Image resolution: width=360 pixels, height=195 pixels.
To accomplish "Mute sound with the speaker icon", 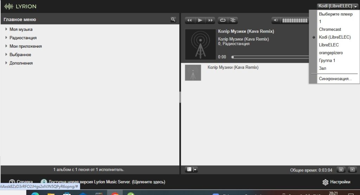I will coord(276,20).
